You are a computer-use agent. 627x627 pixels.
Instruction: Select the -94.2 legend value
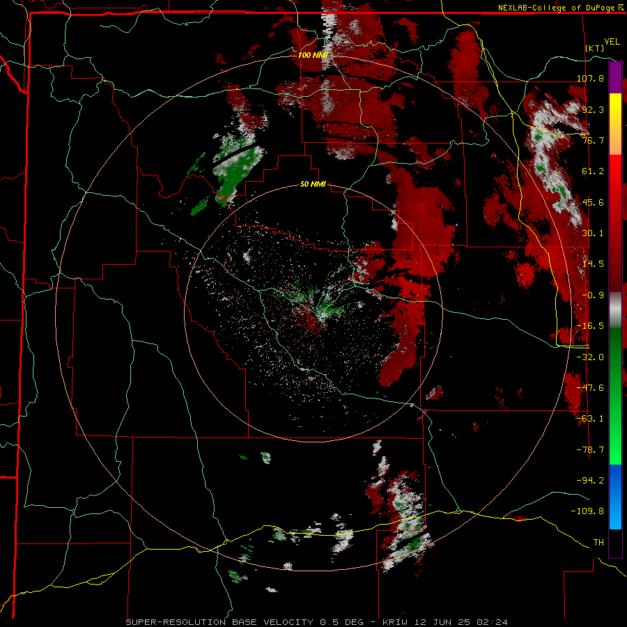[x=590, y=480]
